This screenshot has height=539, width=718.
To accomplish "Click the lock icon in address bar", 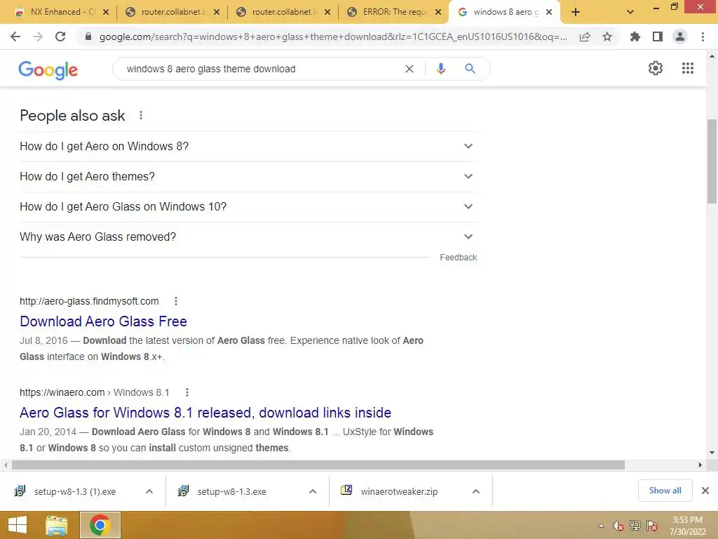I will [88, 36].
